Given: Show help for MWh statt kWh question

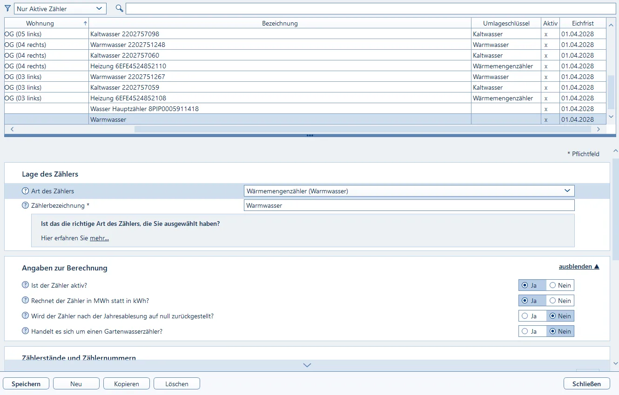Looking at the screenshot, I should coord(26,301).
